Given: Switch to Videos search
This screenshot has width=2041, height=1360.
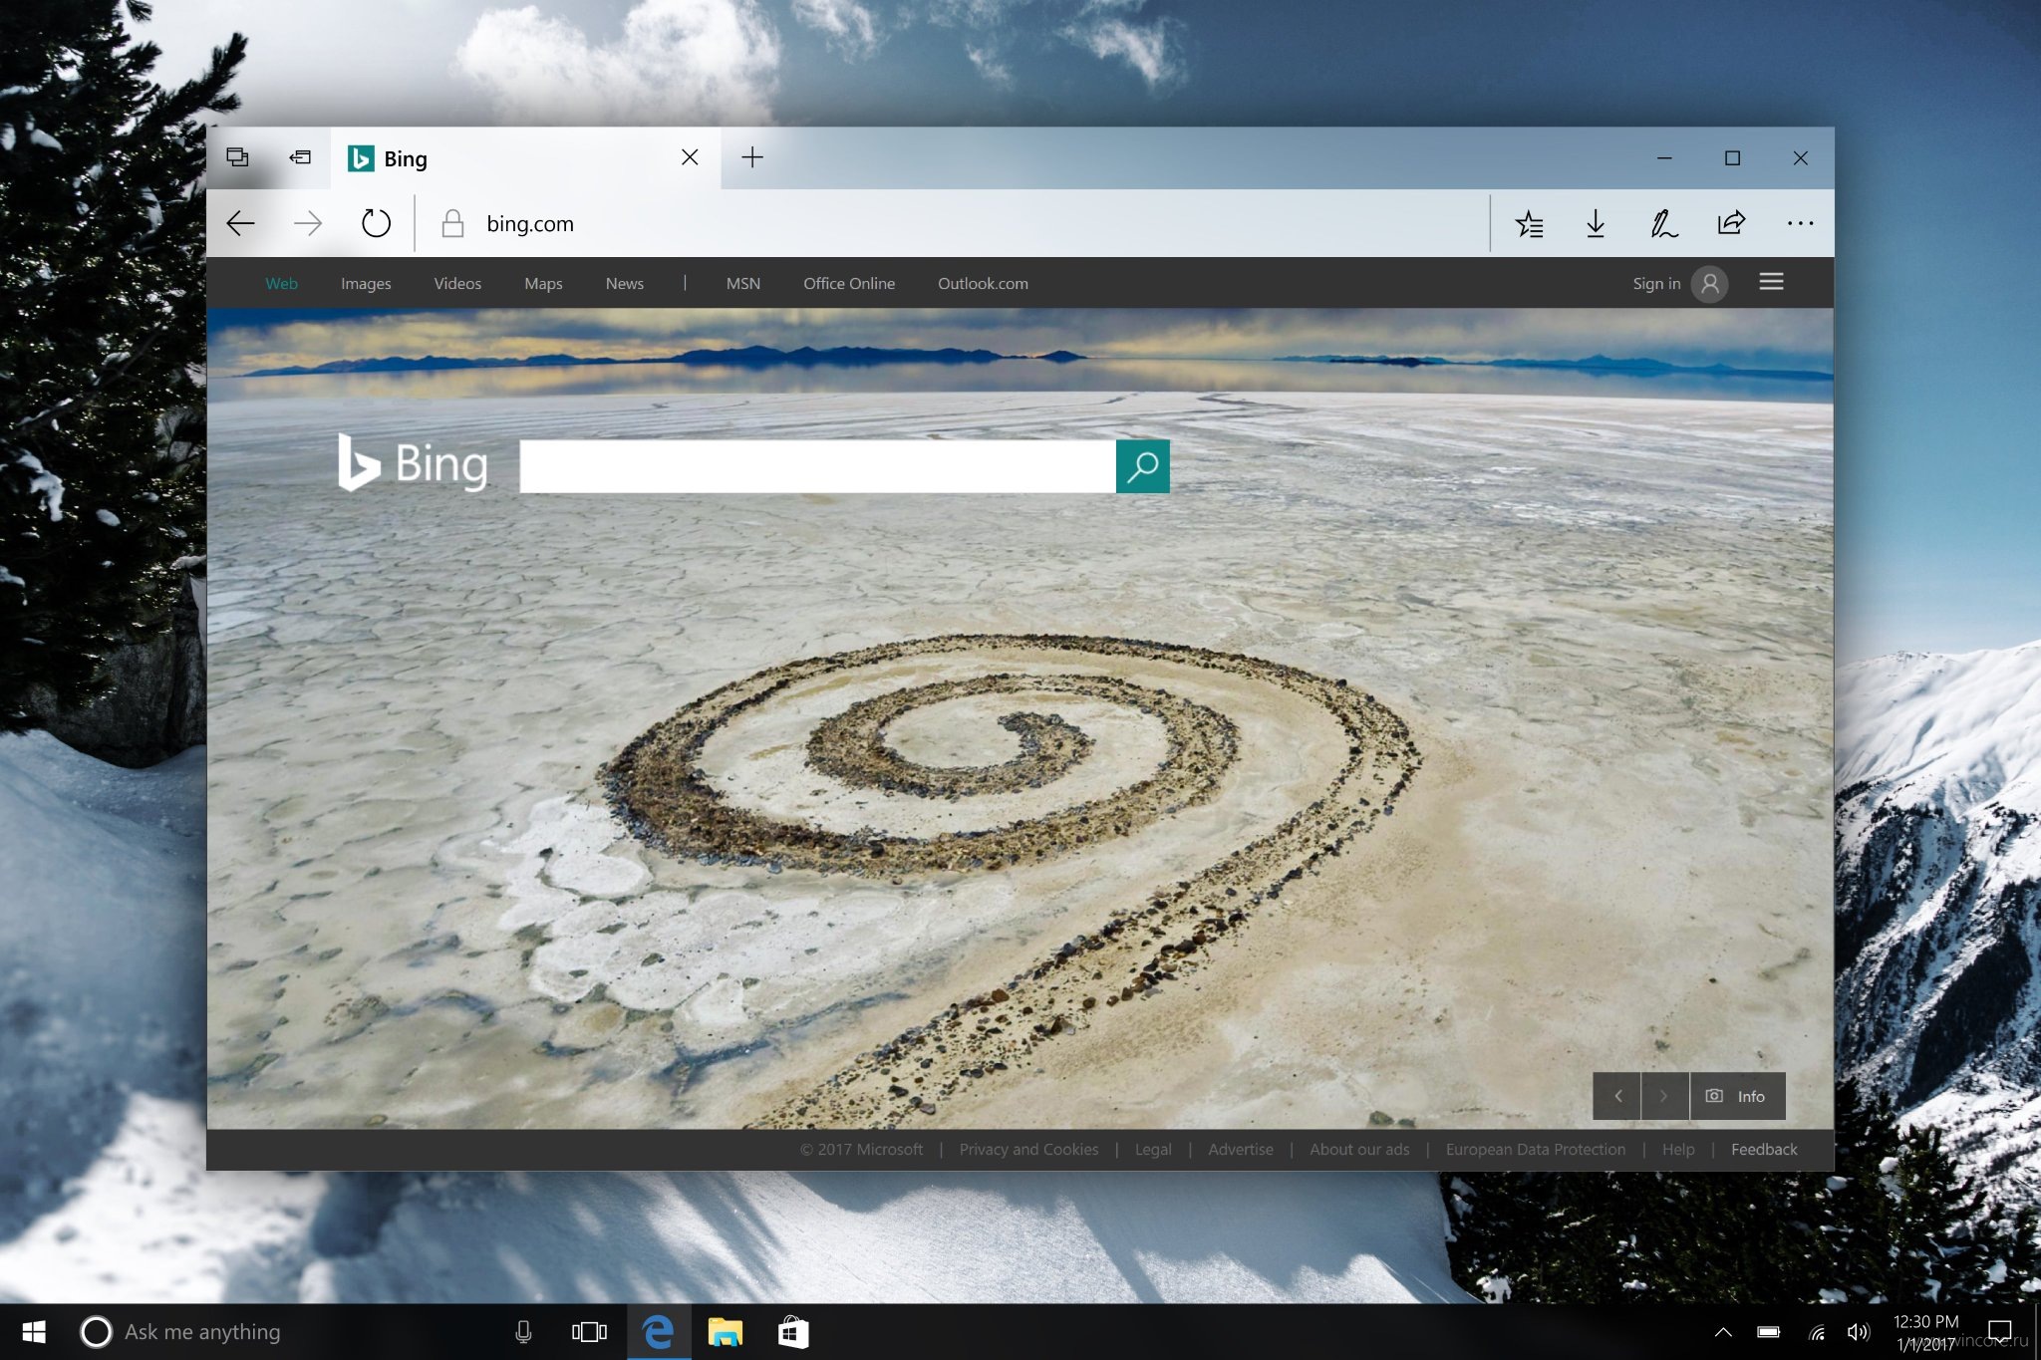Looking at the screenshot, I should tap(457, 284).
